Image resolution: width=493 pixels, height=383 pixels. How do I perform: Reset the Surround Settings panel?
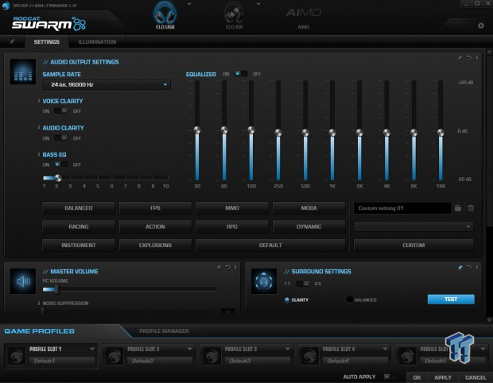(x=469, y=267)
